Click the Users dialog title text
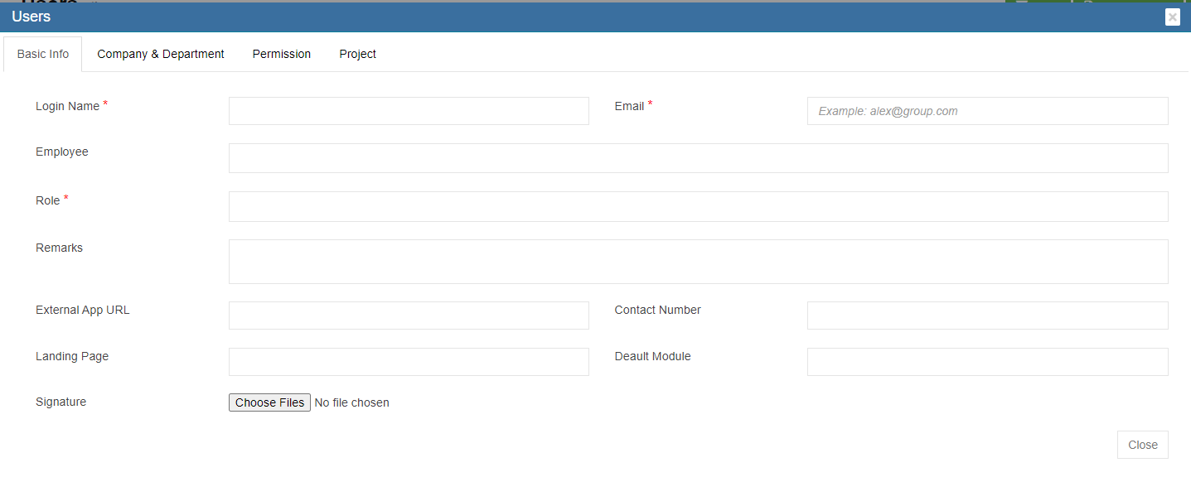 31,17
